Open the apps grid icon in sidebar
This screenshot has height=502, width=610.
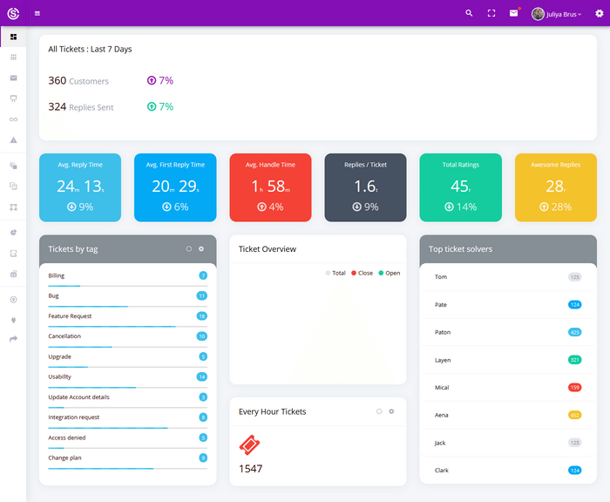point(14,58)
